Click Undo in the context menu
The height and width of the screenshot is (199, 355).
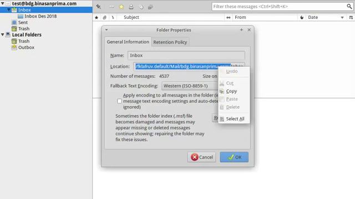tap(234, 71)
